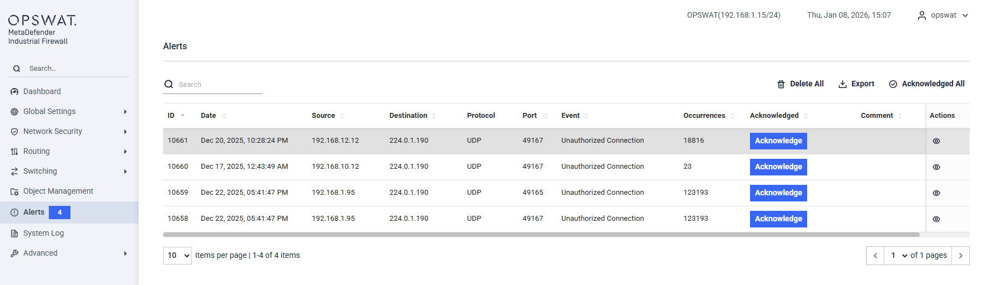This screenshot has height=285, width=988.
Task: View details of alert 10658 via eye icon
Action: pyautogui.click(x=936, y=219)
